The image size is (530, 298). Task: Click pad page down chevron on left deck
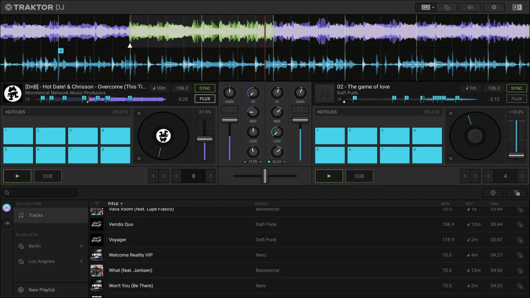[139, 158]
